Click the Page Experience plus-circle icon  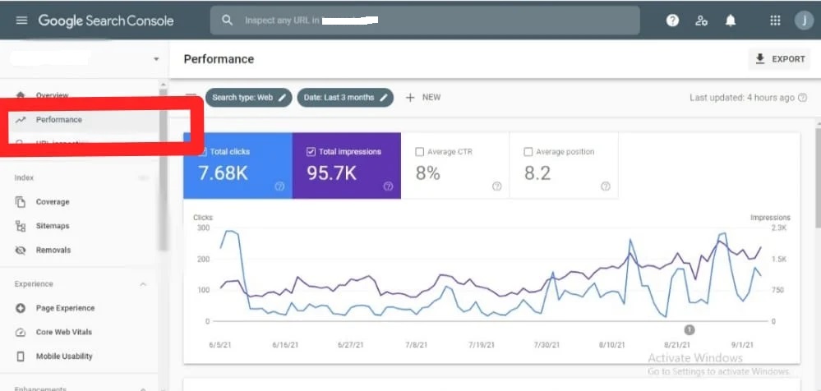click(21, 308)
